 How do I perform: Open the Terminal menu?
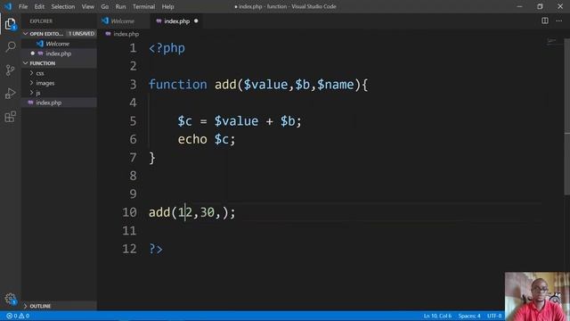coord(143,6)
